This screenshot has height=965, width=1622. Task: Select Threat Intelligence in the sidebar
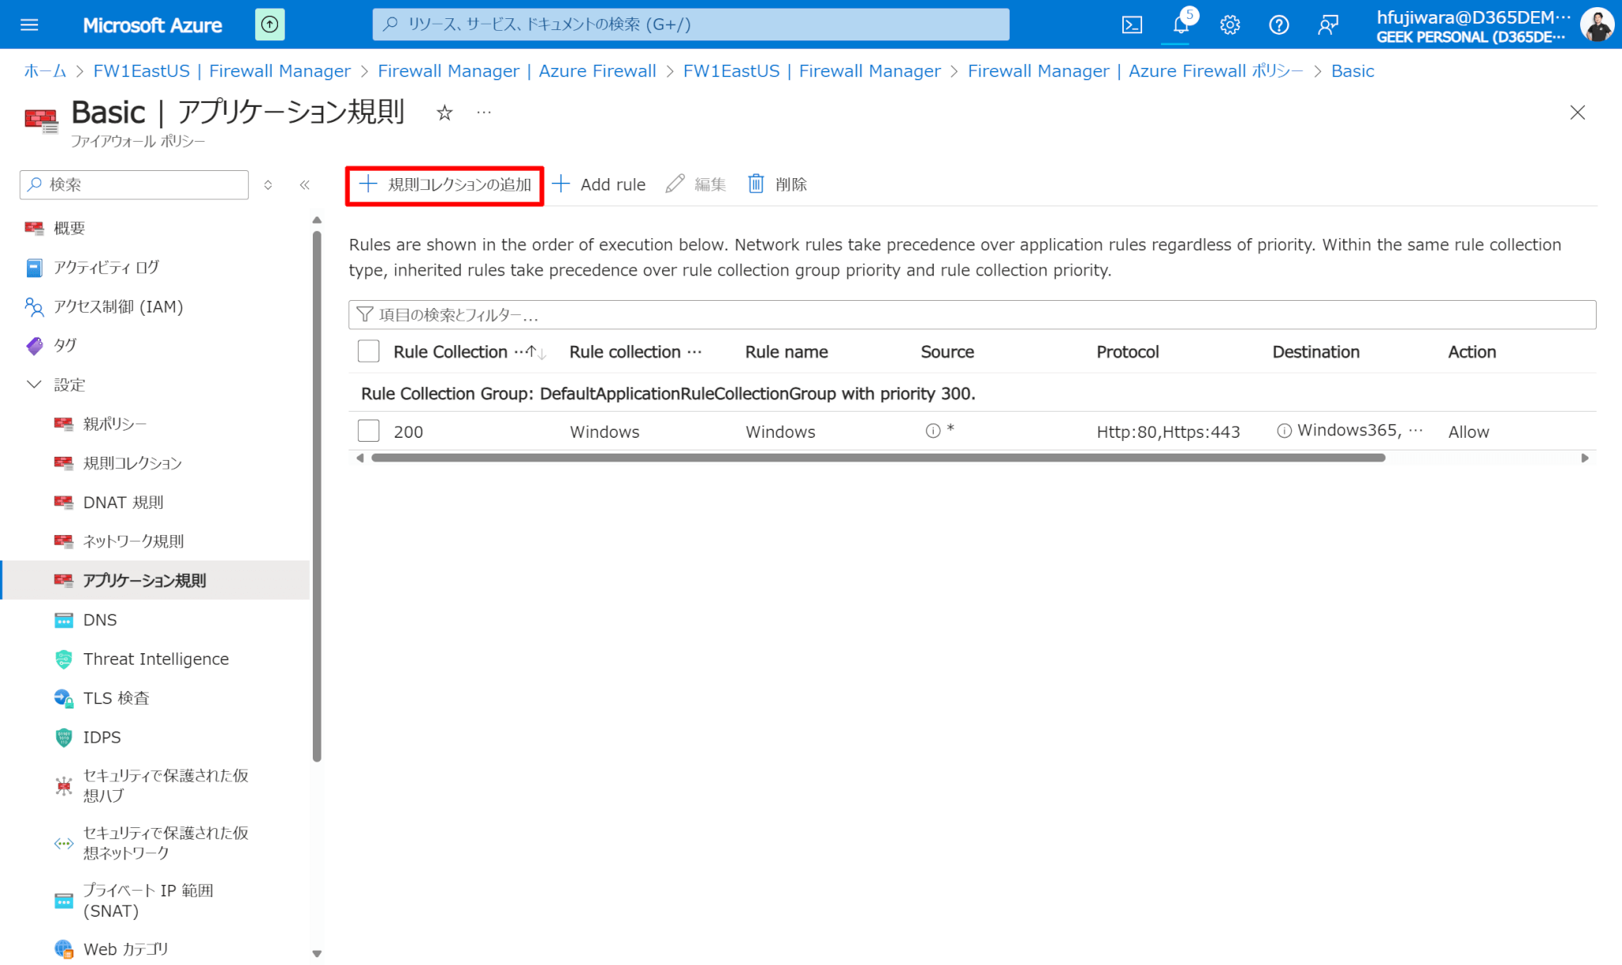[155, 659]
